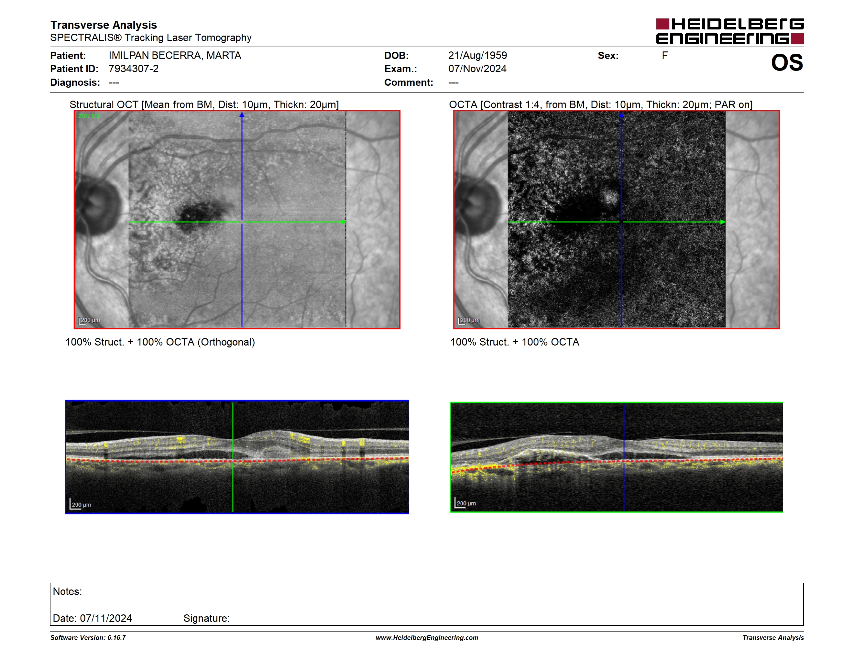The image size is (854, 660).
Task: Click the Structural OCT en-face image
Action: tap(237, 220)
